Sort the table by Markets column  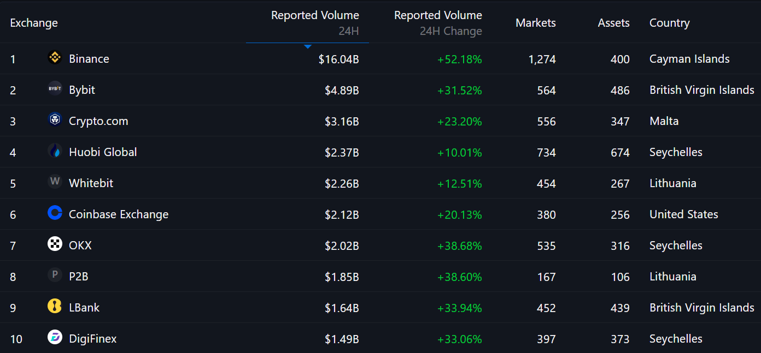(x=536, y=22)
